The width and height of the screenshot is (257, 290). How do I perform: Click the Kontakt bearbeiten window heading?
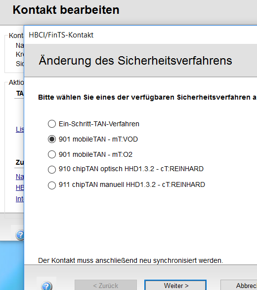(x=66, y=10)
